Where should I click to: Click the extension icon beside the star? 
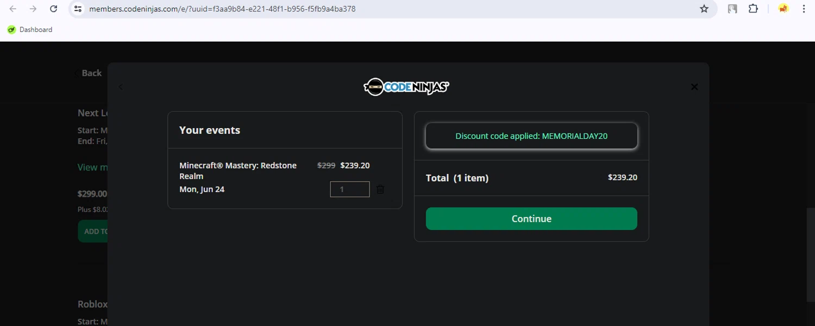(x=732, y=9)
